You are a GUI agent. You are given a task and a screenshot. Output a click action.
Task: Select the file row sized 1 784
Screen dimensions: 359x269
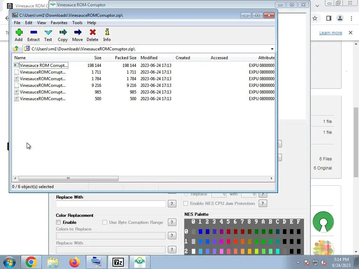(x=143, y=79)
